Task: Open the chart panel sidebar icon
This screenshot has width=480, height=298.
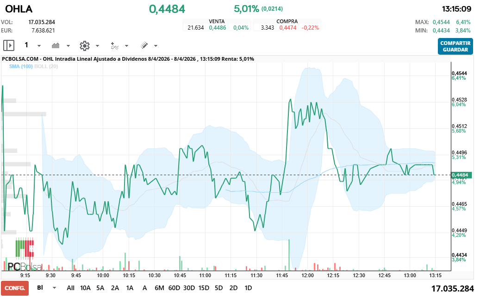Action: coord(8,45)
